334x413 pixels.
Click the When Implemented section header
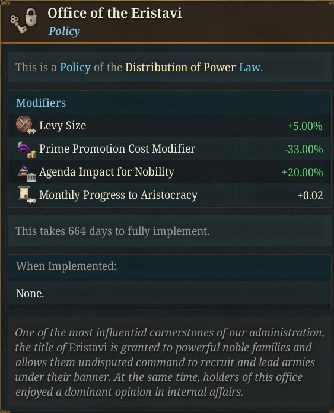[x=66, y=266]
